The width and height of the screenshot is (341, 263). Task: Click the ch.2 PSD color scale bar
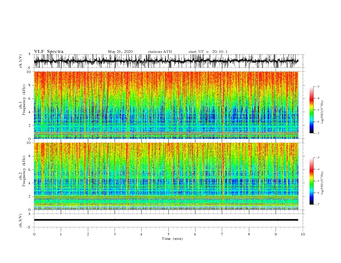(x=311, y=181)
